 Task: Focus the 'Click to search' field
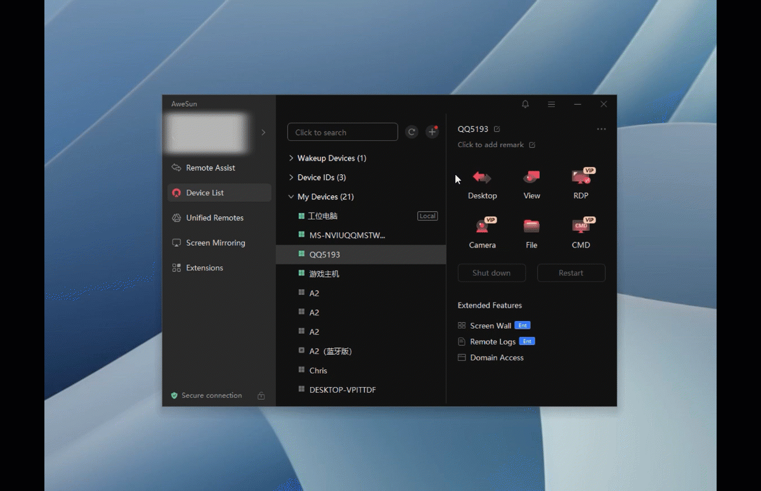[x=342, y=132]
